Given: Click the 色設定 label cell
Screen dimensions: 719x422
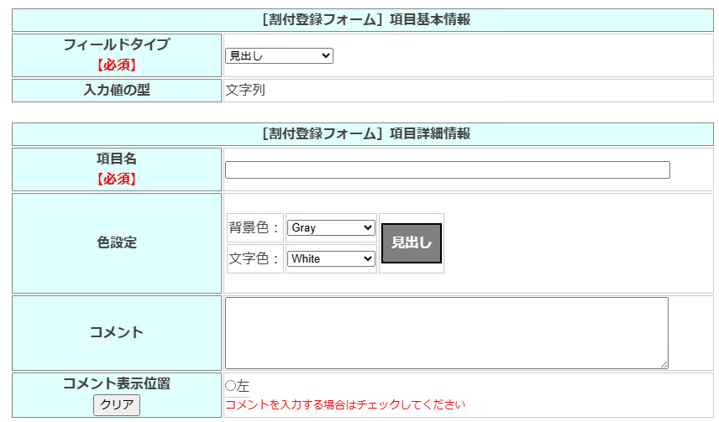Looking at the screenshot, I should tap(117, 243).
